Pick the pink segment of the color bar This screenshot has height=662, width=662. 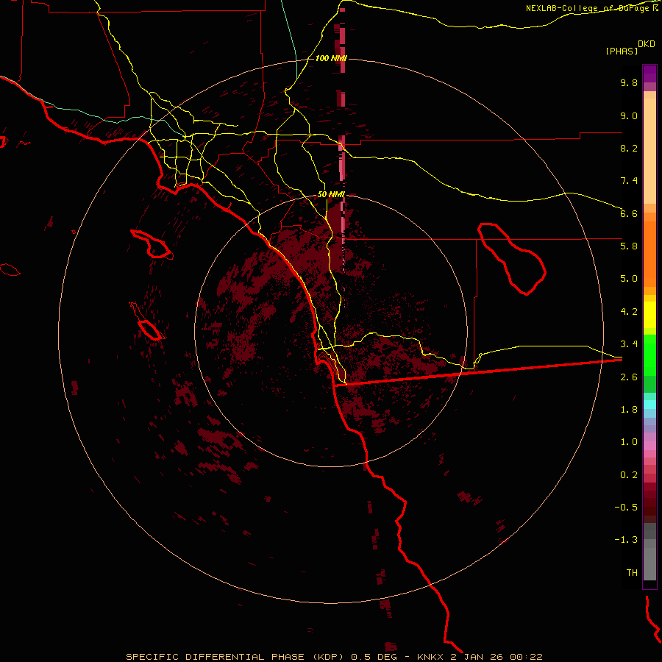649,446
